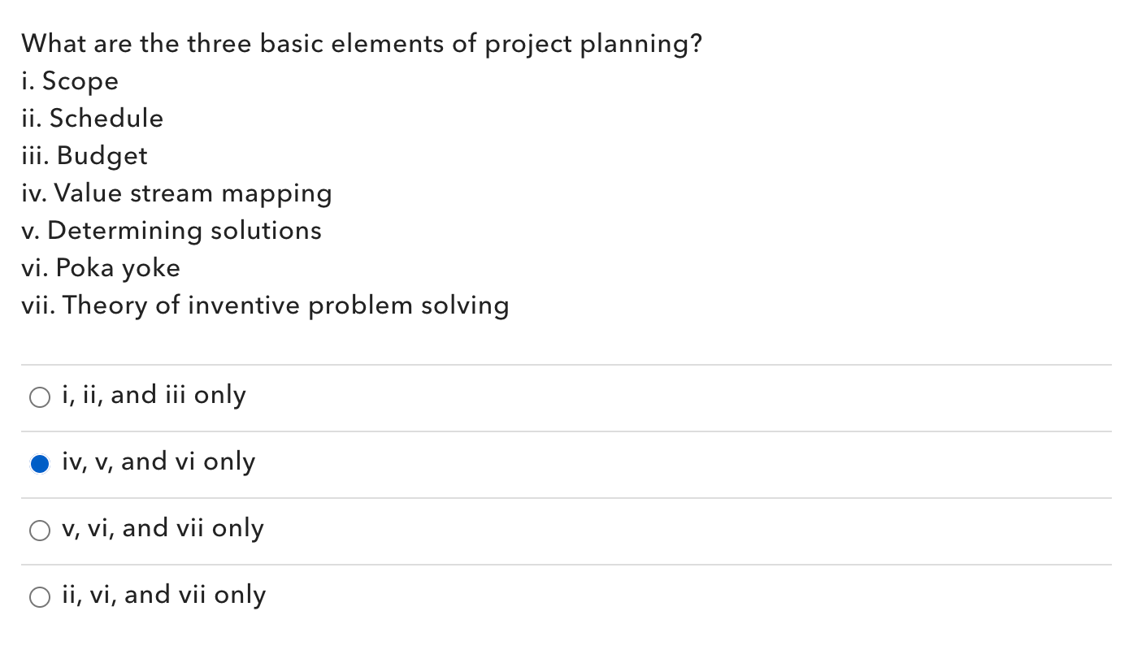Click the 'i, ii, and iii only' answer text

(x=154, y=395)
